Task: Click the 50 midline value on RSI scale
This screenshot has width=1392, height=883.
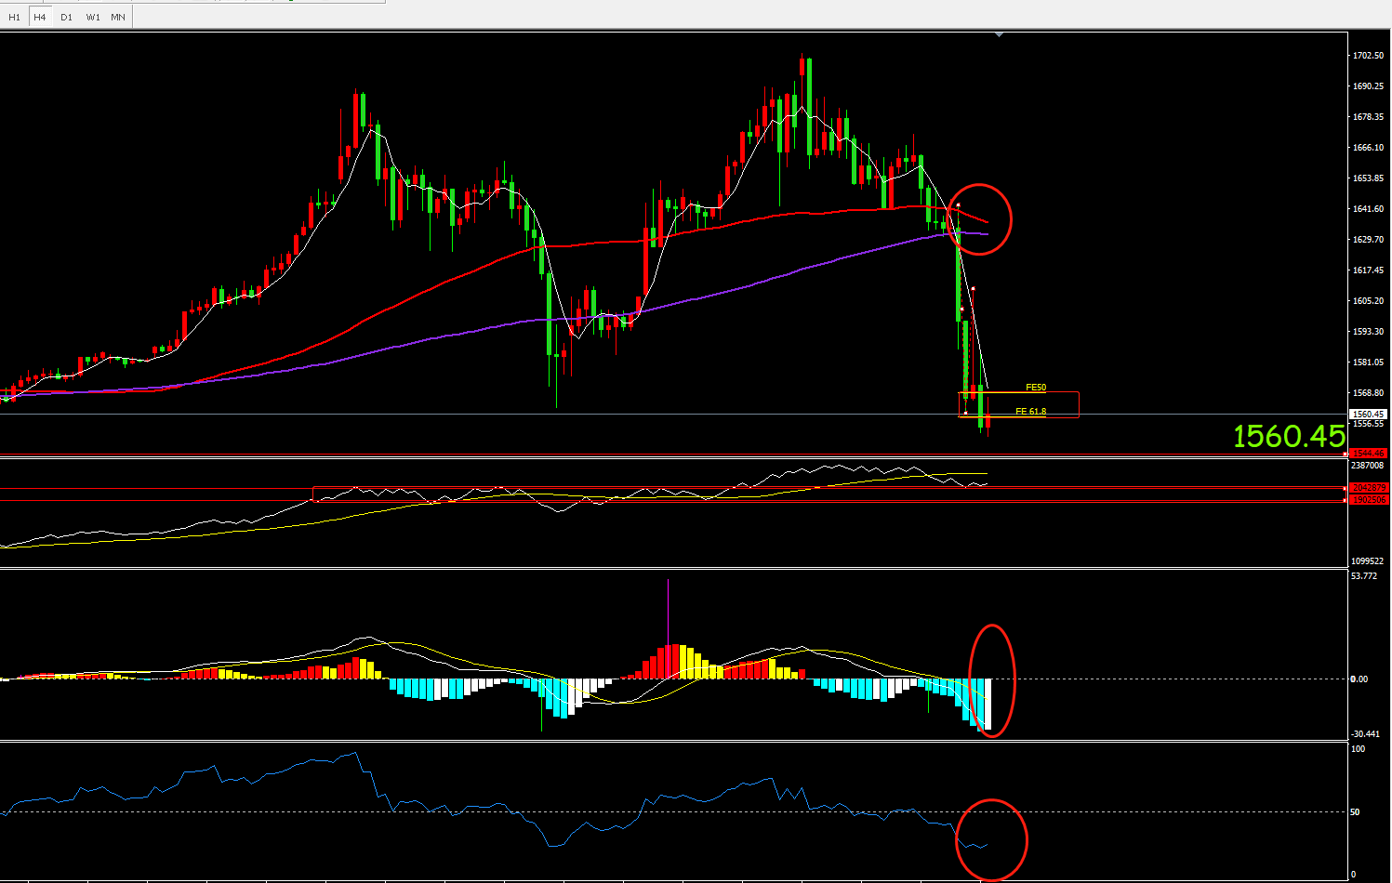Action: (1356, 812)
